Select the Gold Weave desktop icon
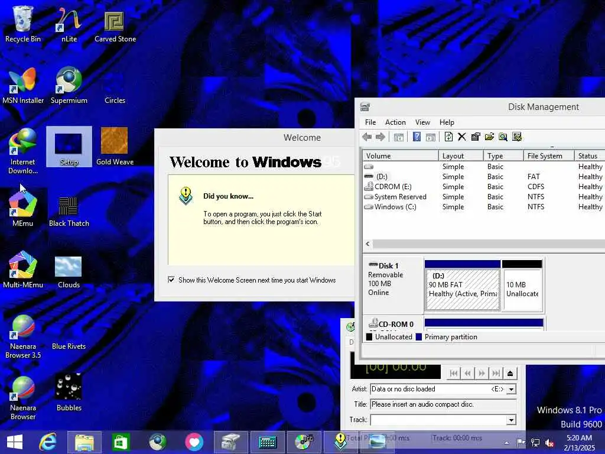This screenshot has height=454, width=605. pyautogui.click(x=115, y=147)
